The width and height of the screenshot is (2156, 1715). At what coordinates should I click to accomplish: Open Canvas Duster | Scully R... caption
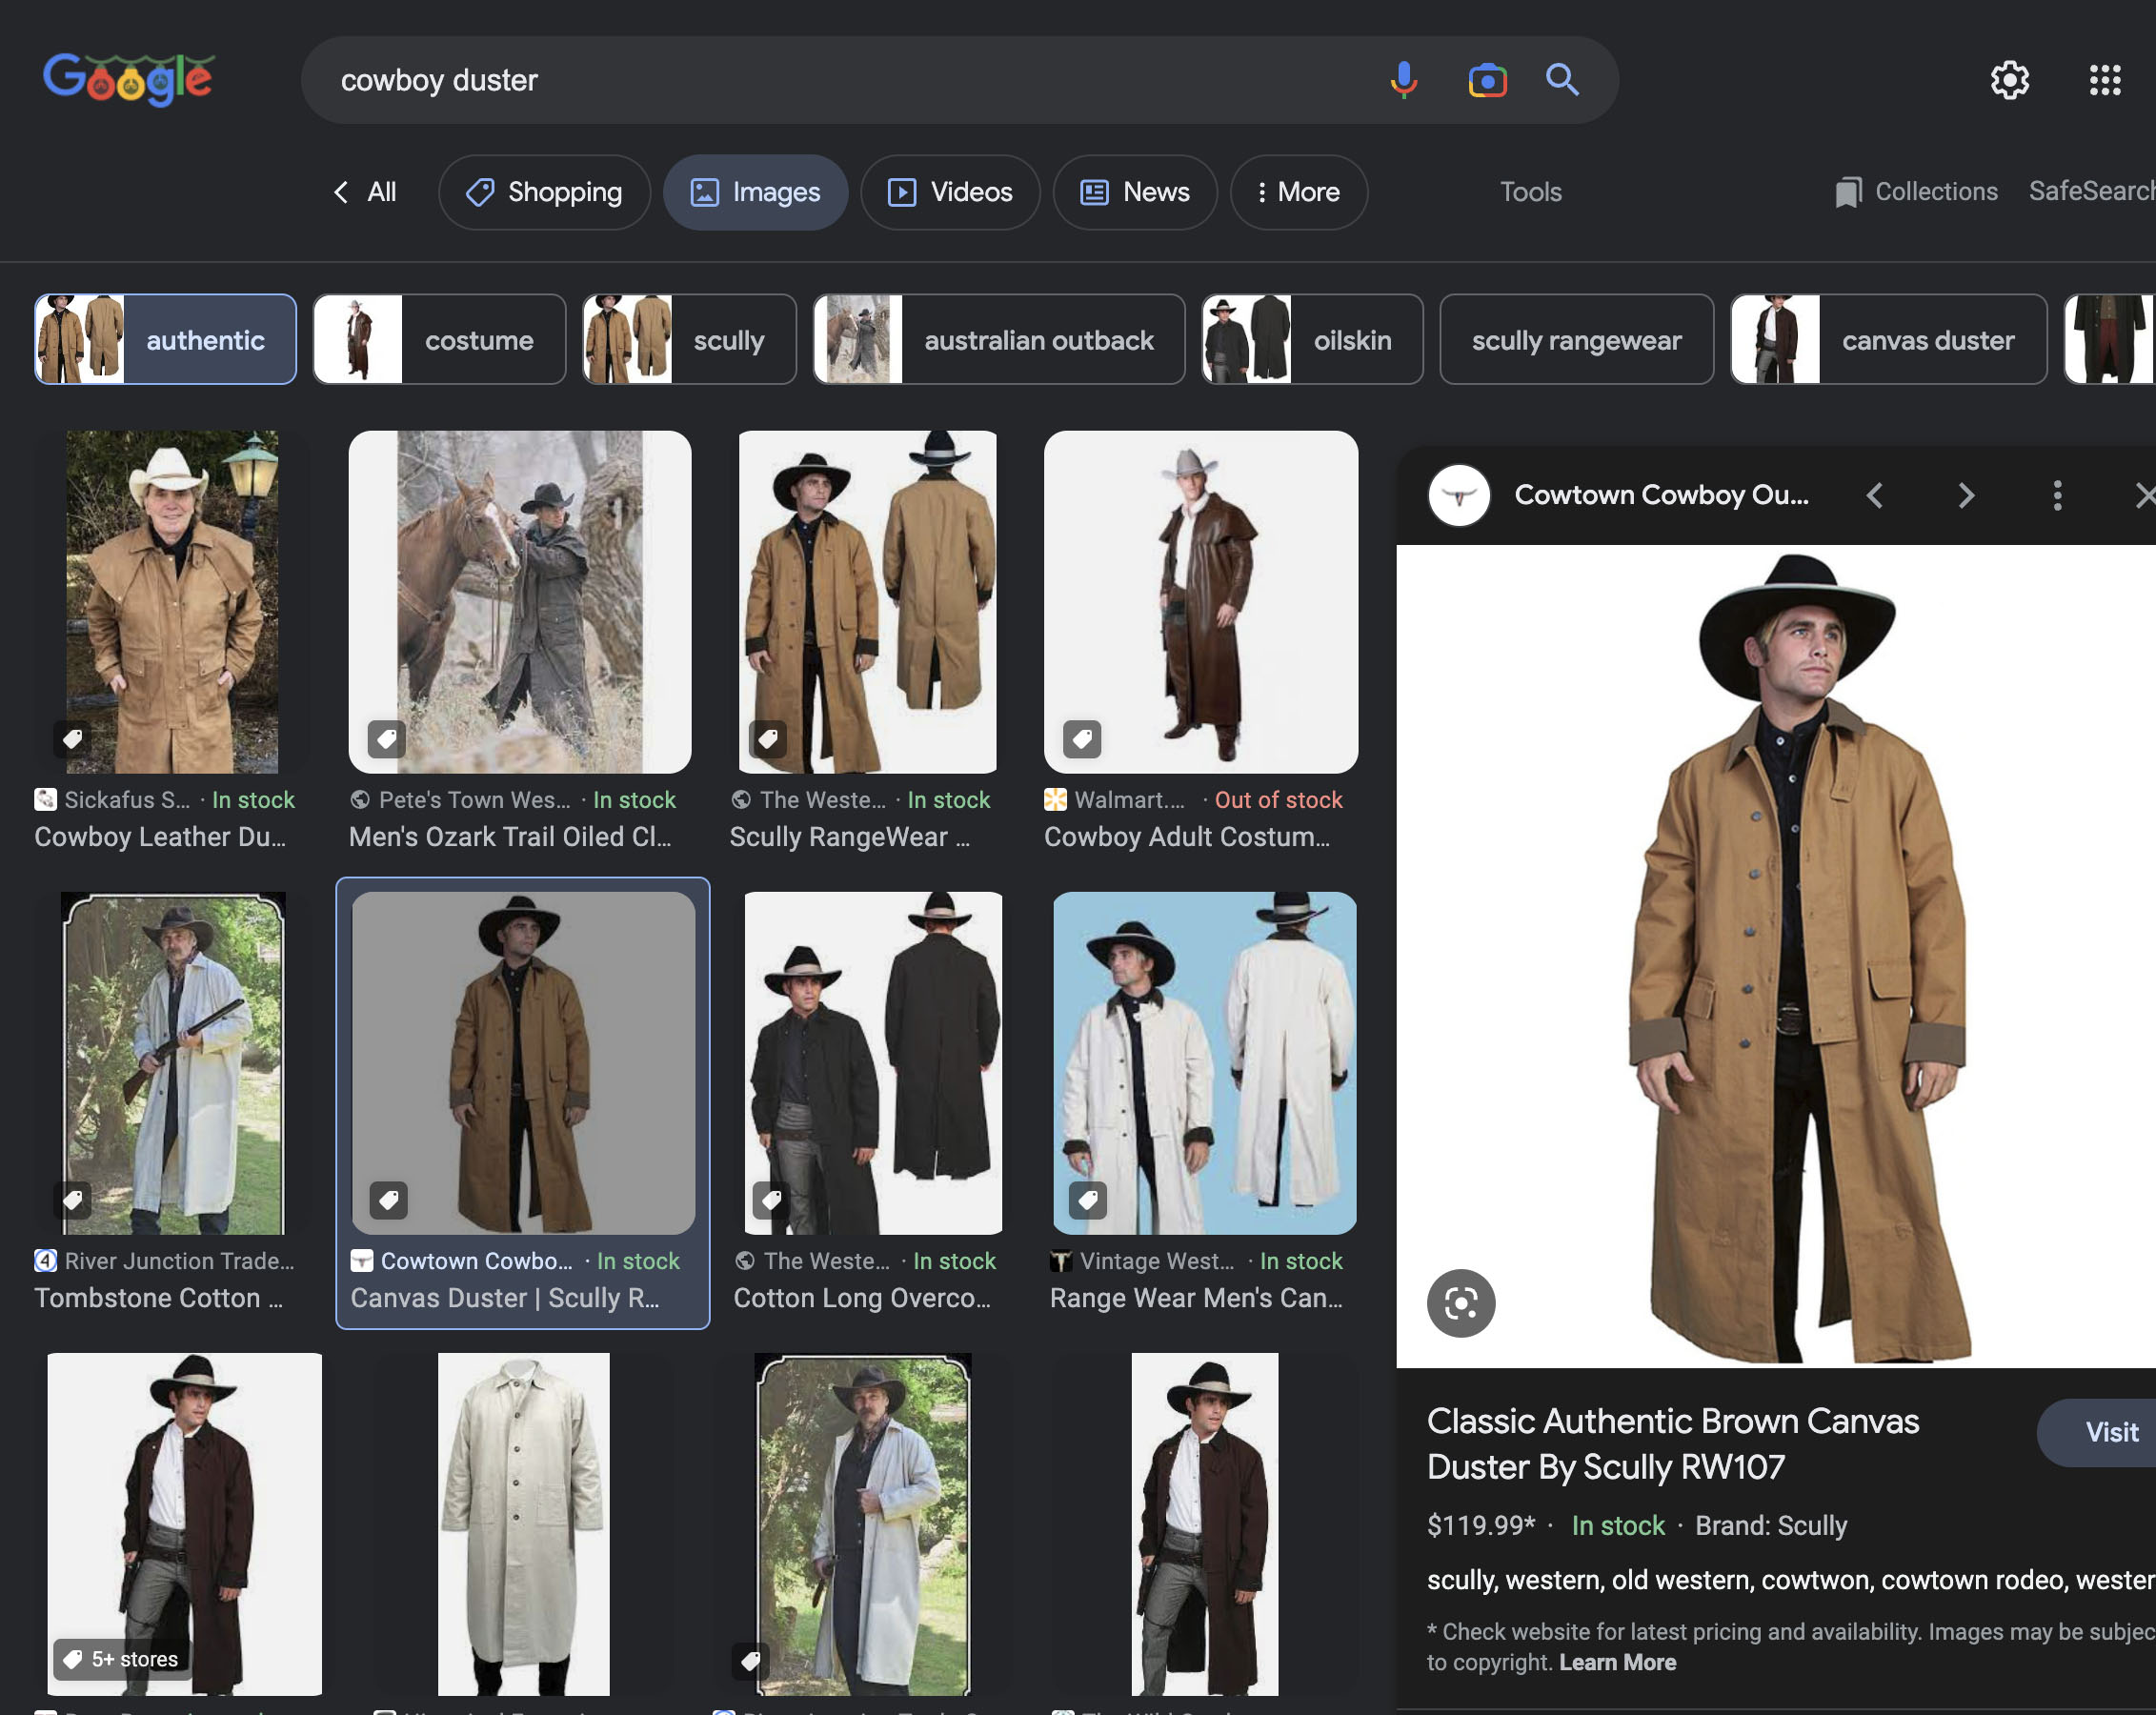tap(504, 1297)
